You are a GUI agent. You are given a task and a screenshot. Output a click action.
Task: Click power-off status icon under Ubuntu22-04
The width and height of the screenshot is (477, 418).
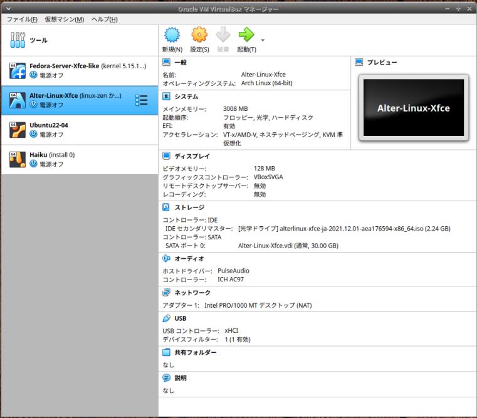tap(33, 134)
